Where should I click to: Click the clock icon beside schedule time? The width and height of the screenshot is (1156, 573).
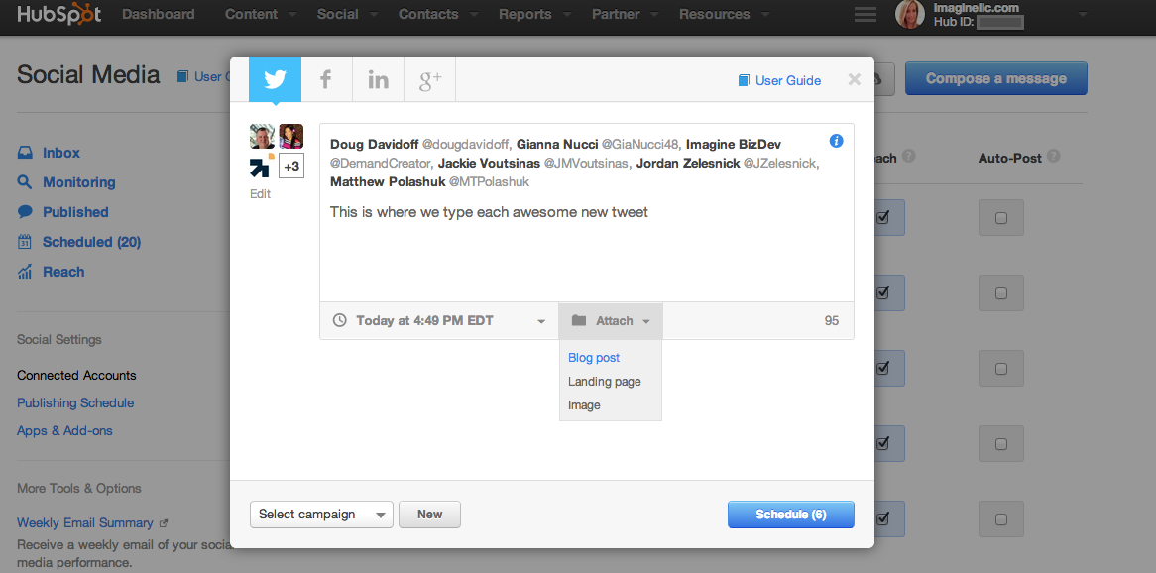tap(339, 321)
